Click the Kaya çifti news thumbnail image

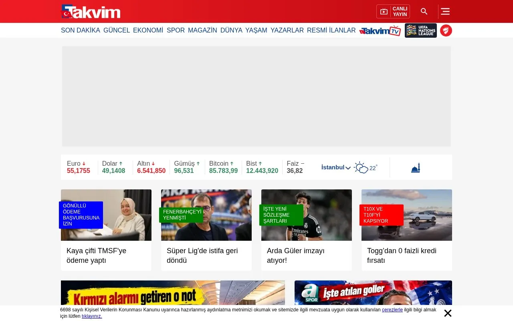coord(106,215)
